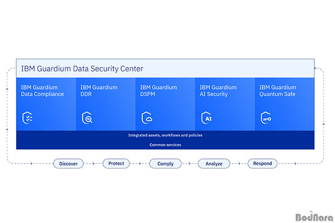Select the Discover pill
The height and width of the screenshot is (223, 335).
click(x=68, y=164)
